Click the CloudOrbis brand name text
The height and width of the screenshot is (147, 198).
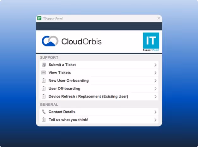(x=81, y=41)
